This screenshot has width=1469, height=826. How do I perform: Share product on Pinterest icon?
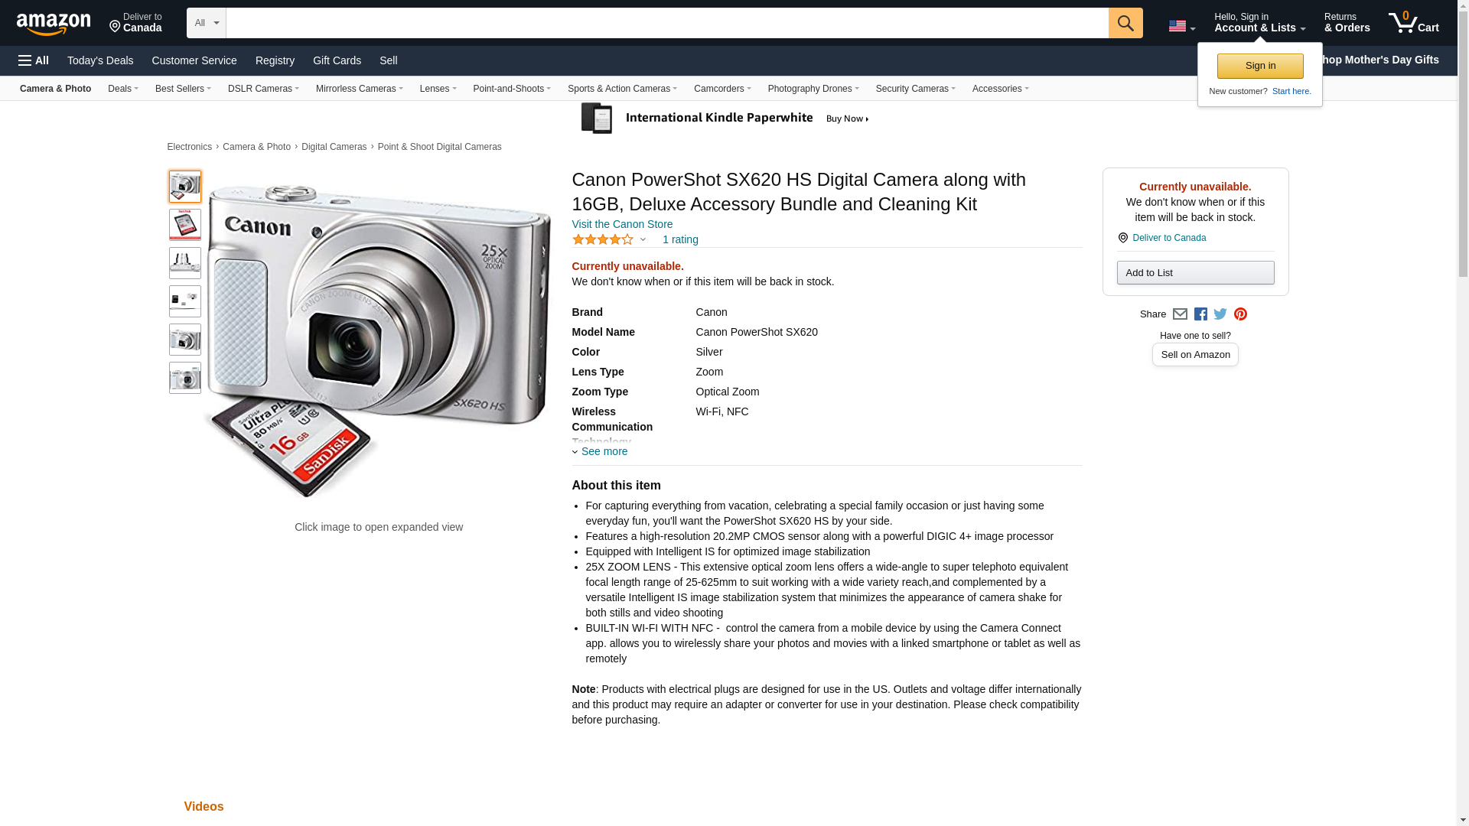click(x=1240, y=314)
